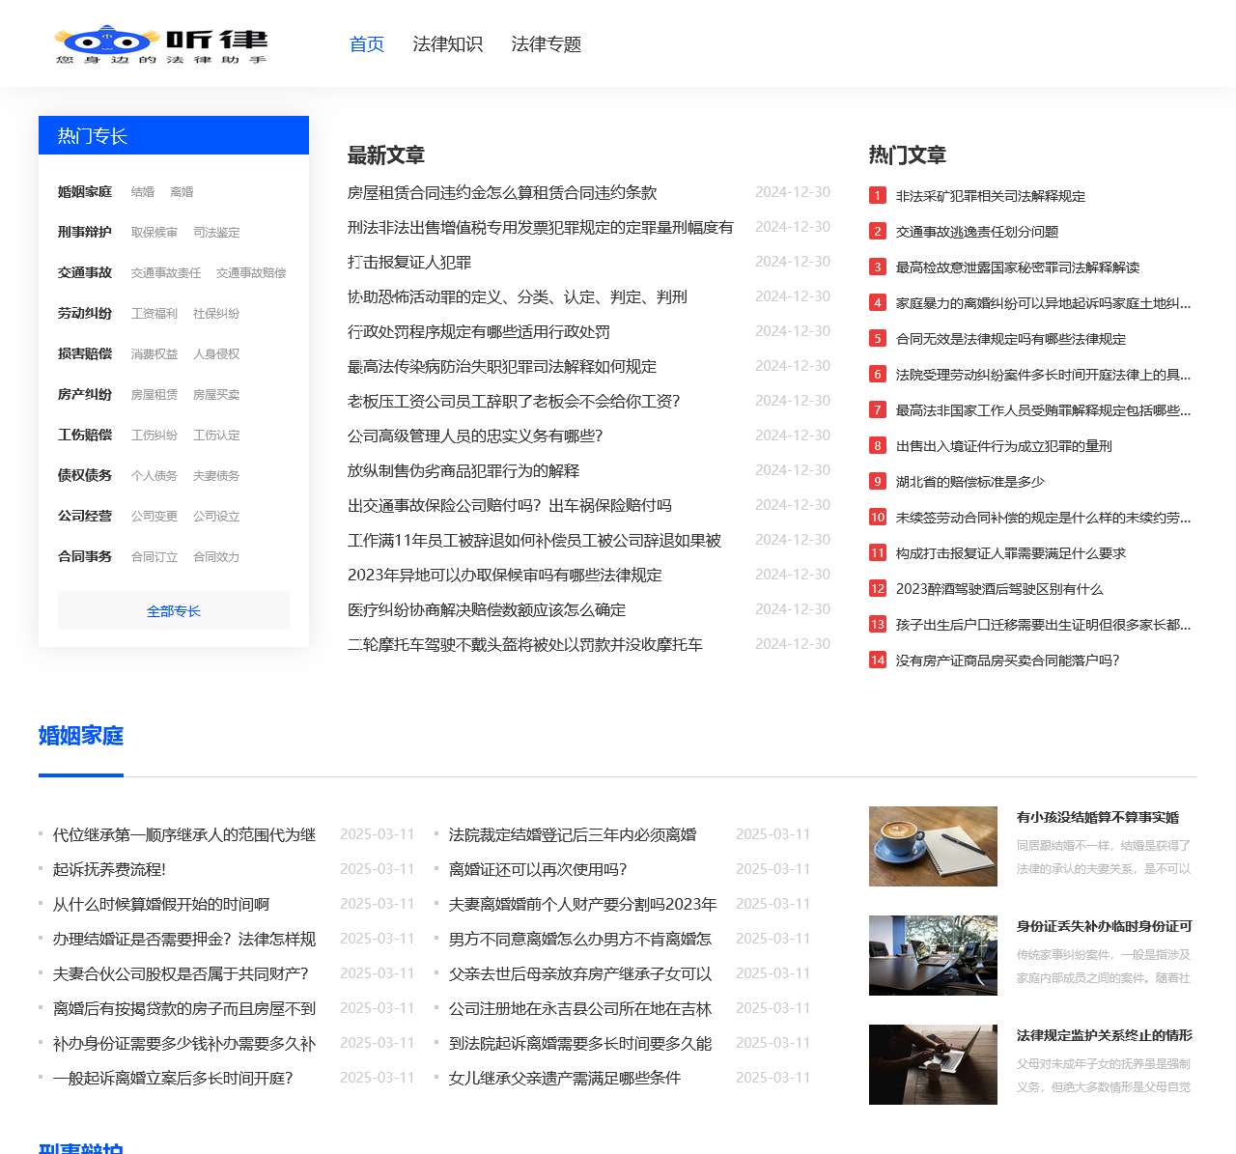Open article 房屋租赁合同违约金怎么算
This screenshot has width=1236, height=1154.
[x=502, y=193]
